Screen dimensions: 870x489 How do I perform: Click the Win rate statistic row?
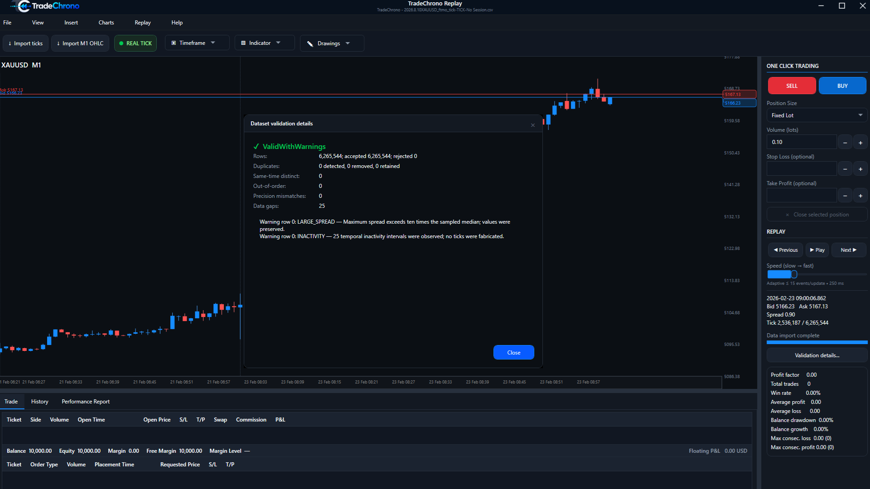pyautogui.click(x=795, y=393)
